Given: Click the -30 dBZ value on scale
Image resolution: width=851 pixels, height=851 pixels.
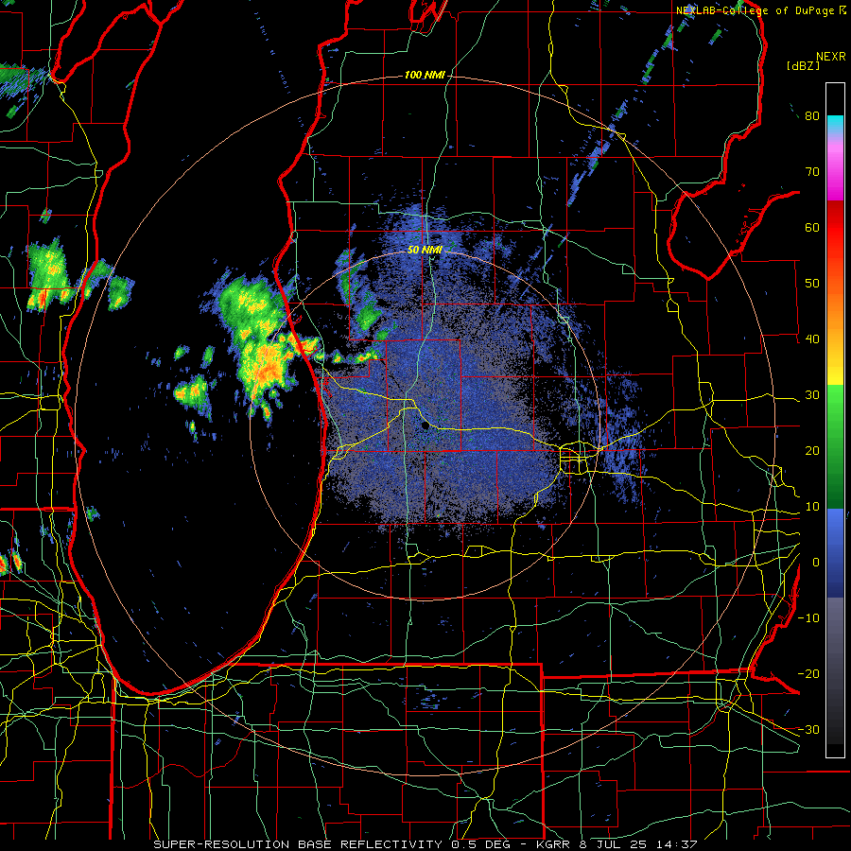Looking at the screenshot, I should coord(808,730).
